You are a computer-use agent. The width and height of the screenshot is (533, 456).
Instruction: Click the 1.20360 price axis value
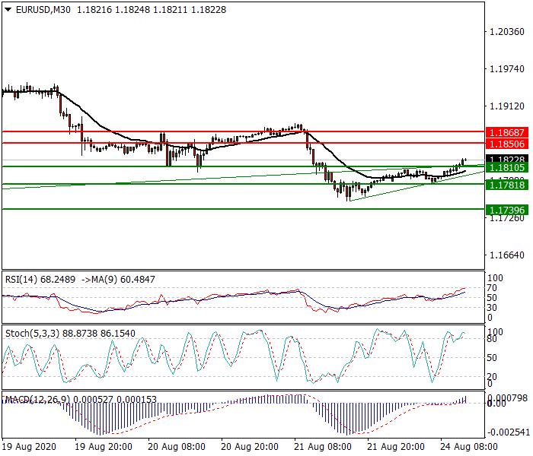tap(507, 32)
